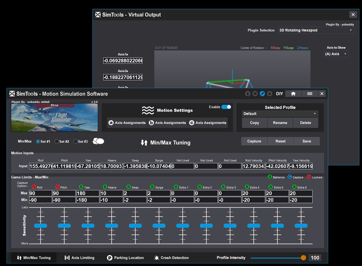
Task: Click the blue pencil tuning icon
Action: click(x=262, y=94)
